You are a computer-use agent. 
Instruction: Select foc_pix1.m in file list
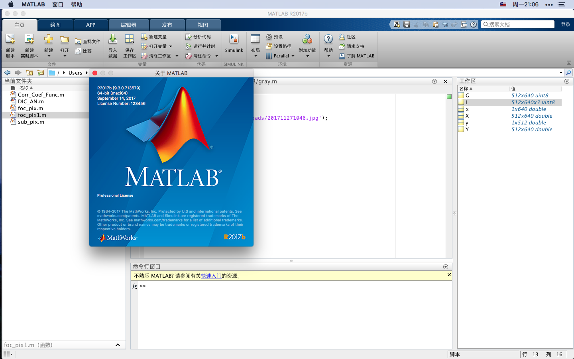32,115
